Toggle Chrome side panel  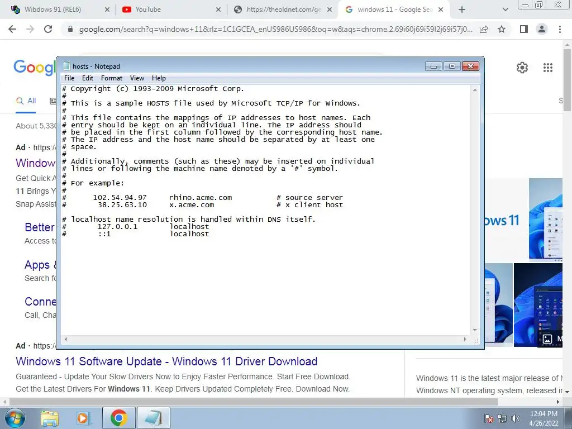524,29
